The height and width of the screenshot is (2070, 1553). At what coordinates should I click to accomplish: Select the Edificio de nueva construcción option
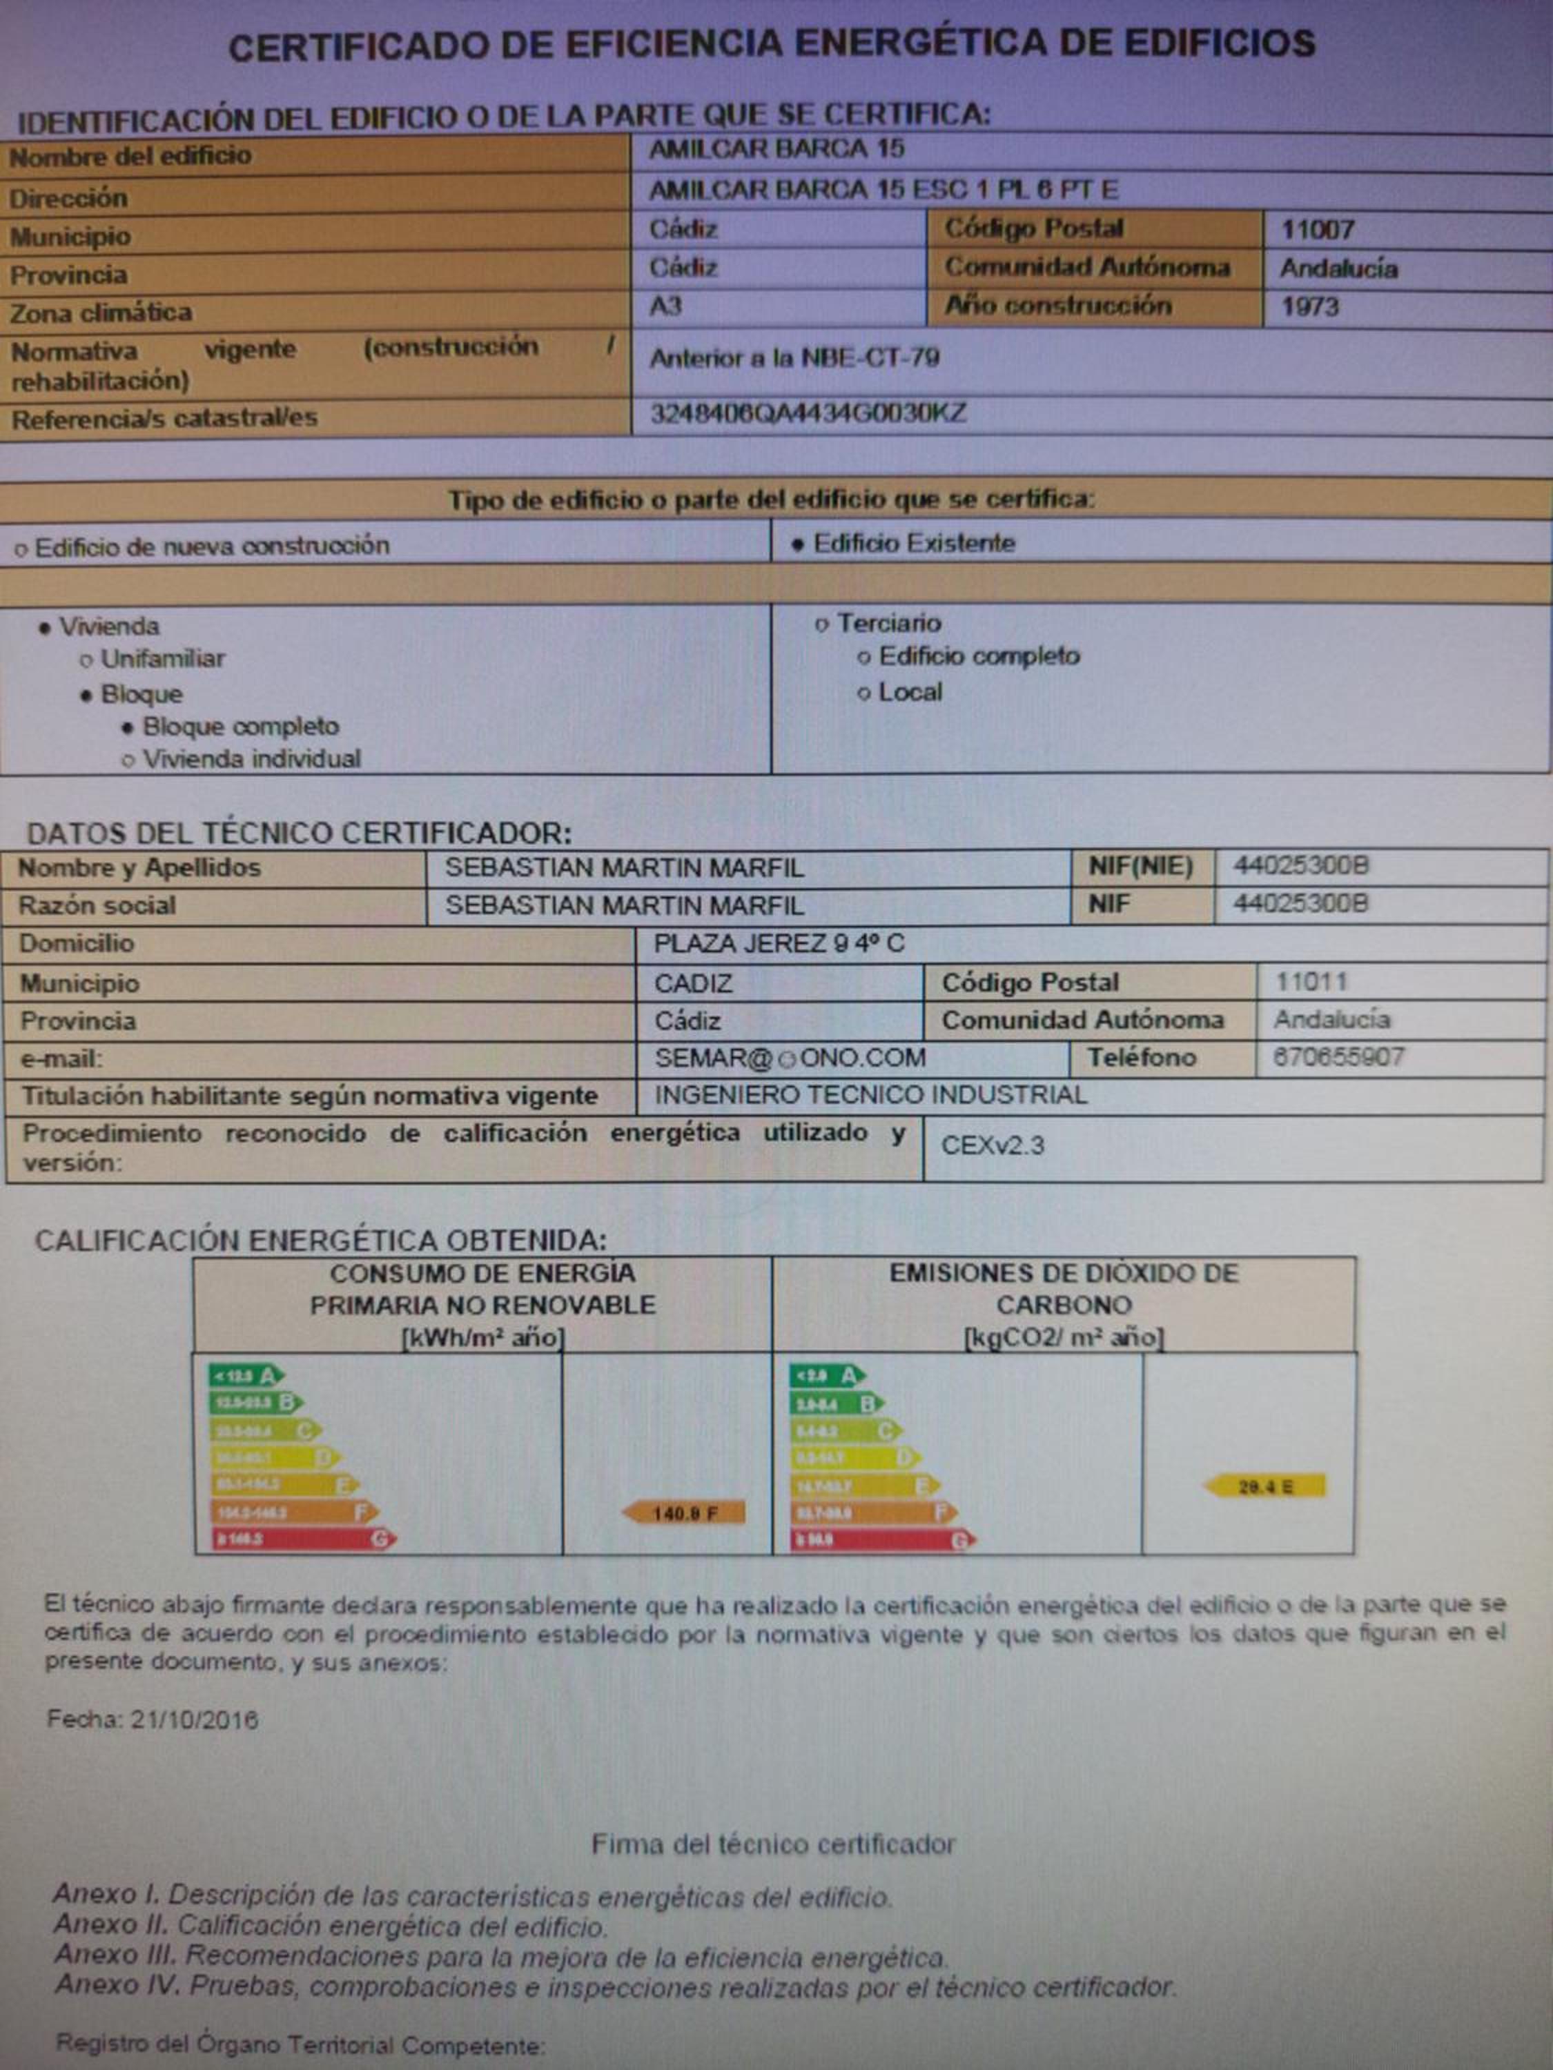pos(202,546)
